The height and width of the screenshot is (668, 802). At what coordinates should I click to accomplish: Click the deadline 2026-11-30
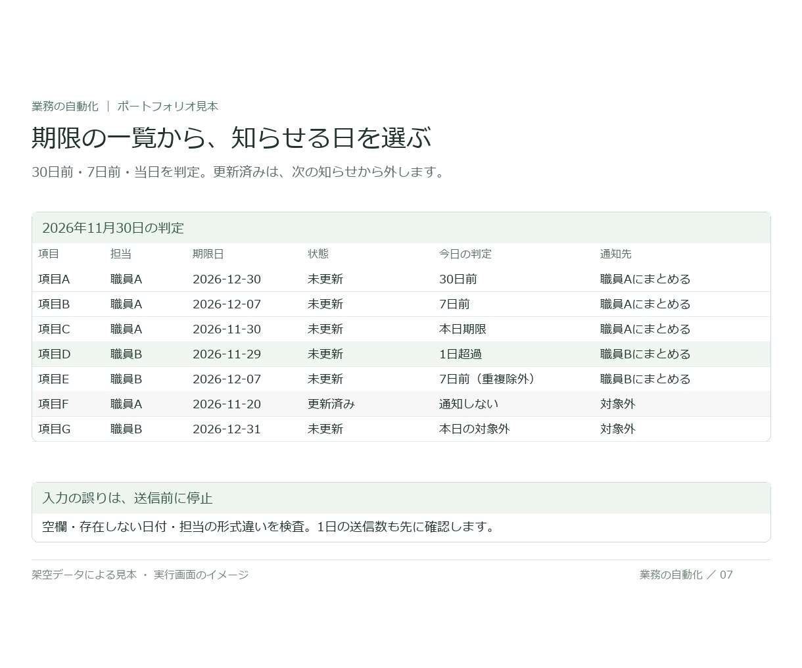(x=227, y=329)
